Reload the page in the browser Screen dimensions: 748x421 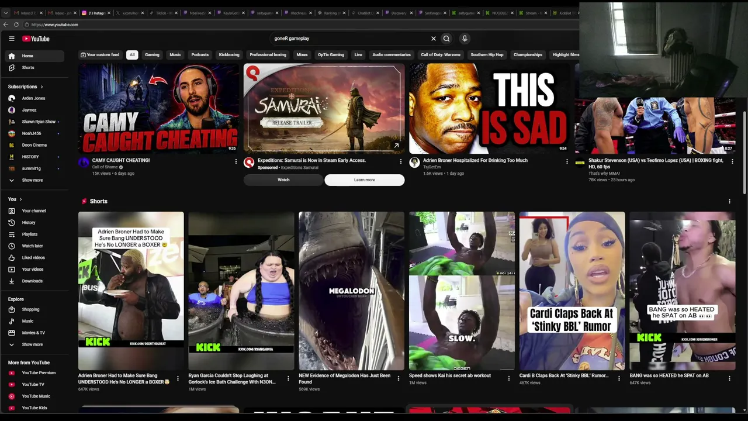click(16, 25)
